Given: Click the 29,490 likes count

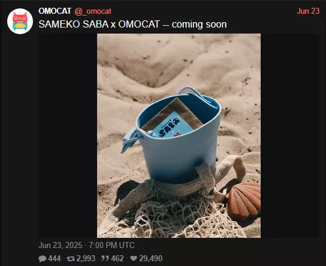Looking at the screenshot, I should [151, 259].
